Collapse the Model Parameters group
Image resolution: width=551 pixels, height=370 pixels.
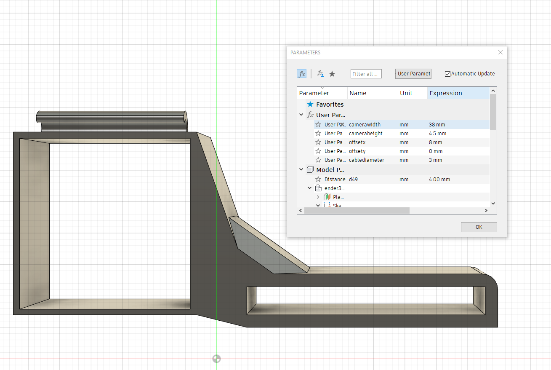pos(301,169)
